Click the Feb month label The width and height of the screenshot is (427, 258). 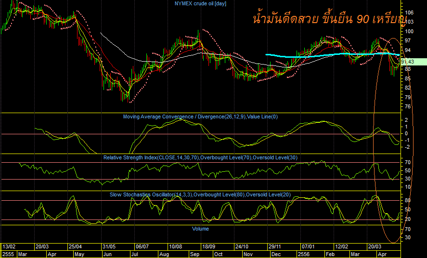tap(330, 254)
